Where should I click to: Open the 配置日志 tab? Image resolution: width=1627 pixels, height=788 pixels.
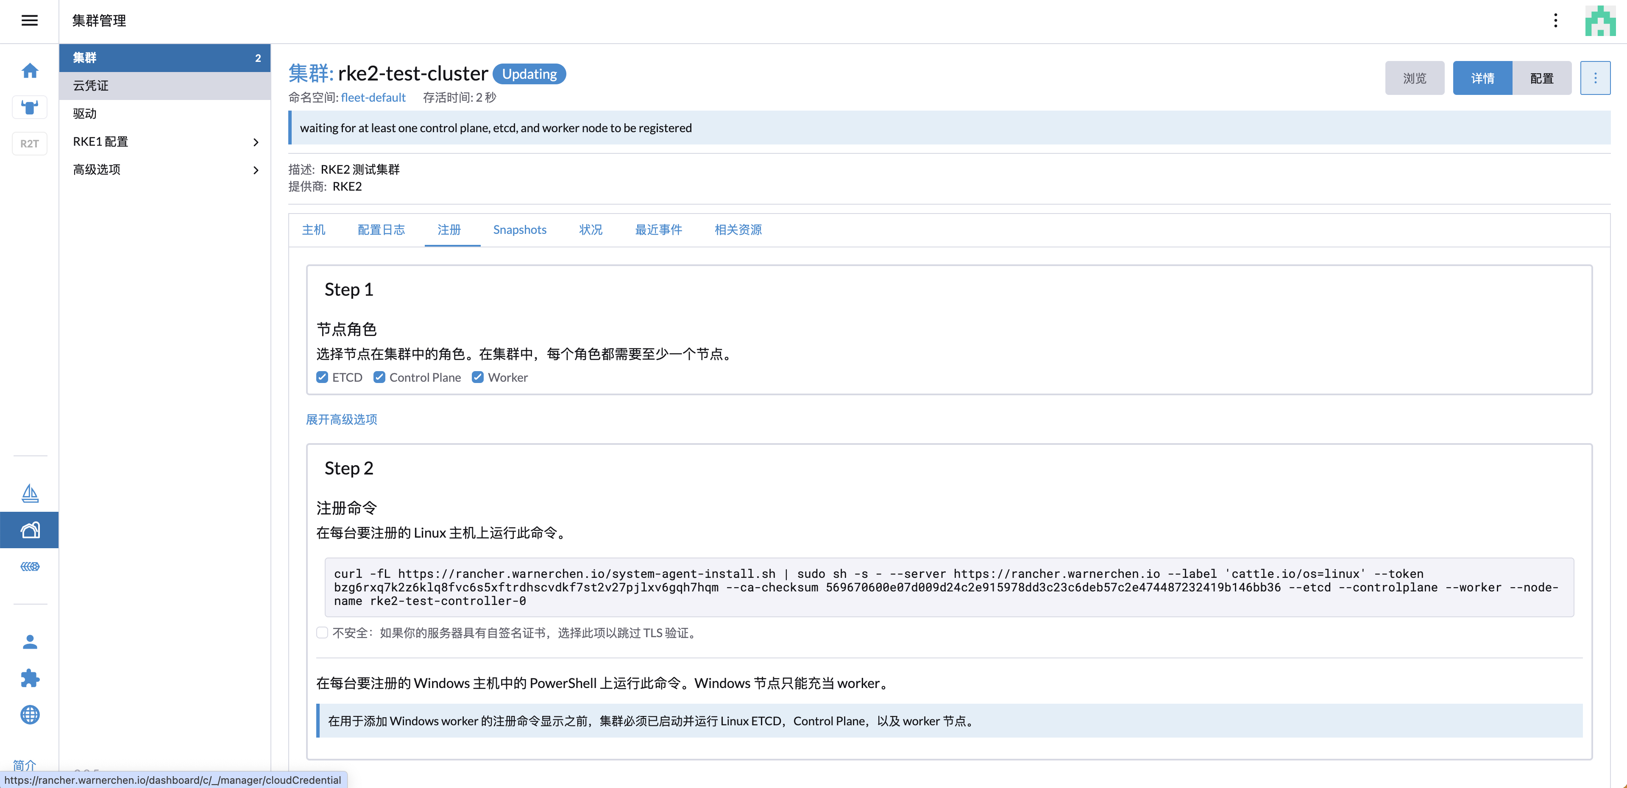(382, 230)
